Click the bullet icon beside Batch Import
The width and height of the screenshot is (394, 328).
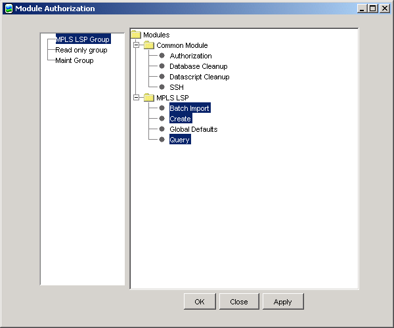(162, 108)
